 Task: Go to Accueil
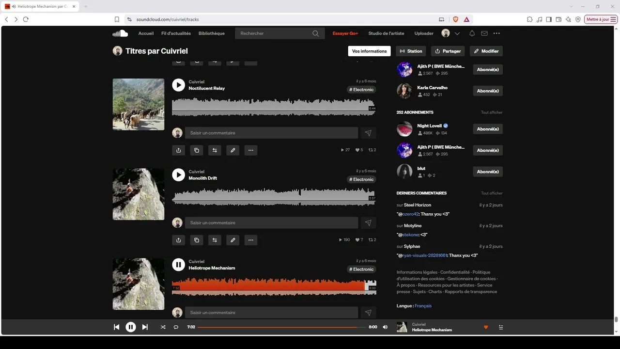coord(146,33)
